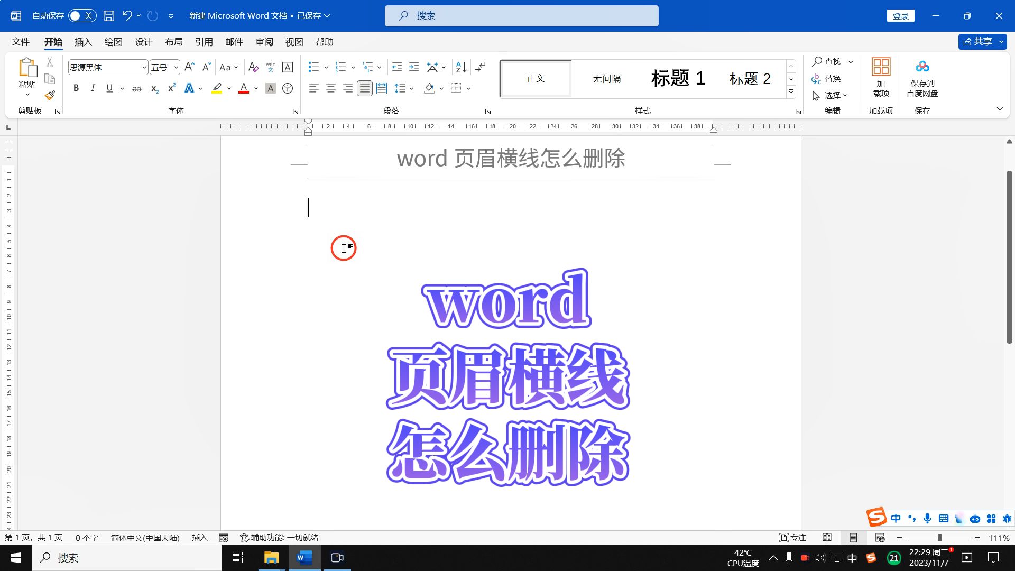Insert enclosed character icon
The image size is (1015, 571).
click(288, 88)
